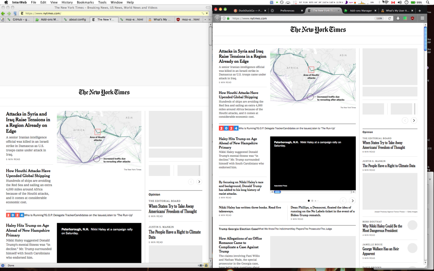Open the Downloads arrow in right browser toolbar
This screenshot has height=271, width=434.
(x=398, y=18)
